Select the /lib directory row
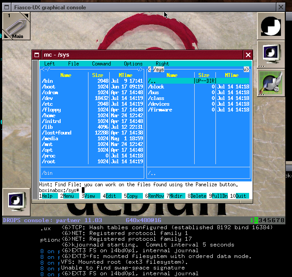The image size is (292, 277). coord(92,127)
